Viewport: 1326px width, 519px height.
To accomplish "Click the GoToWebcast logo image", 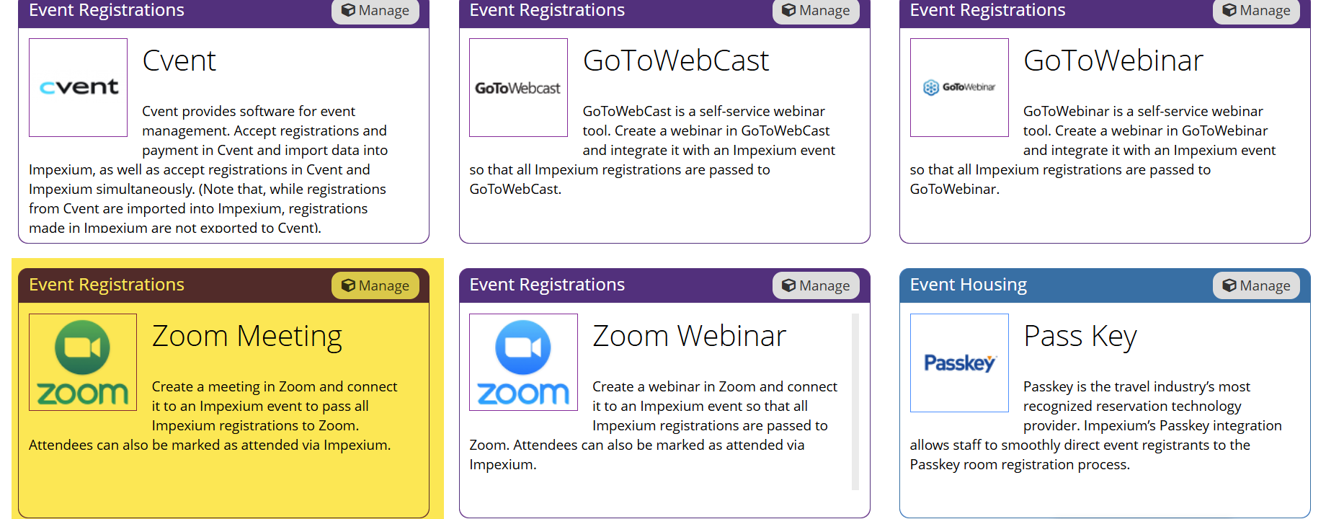I will (518, 87).
